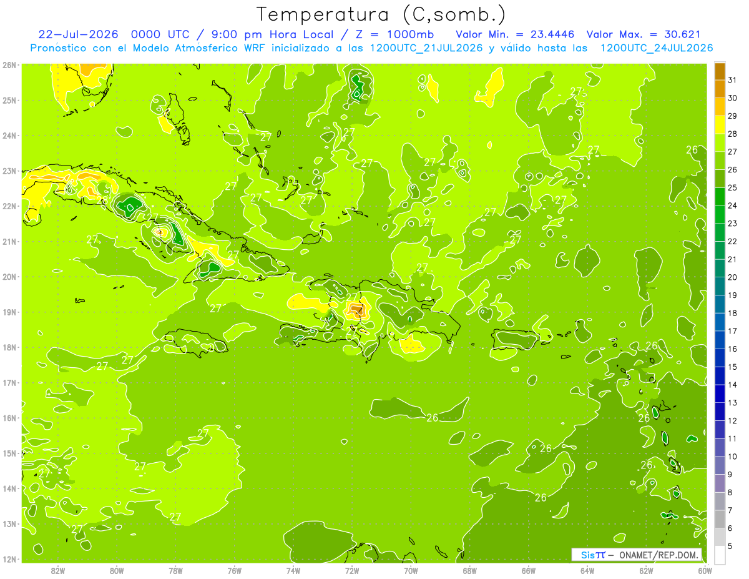
Task: Click the "31" value on the color scale
Action: coord(733,80)
